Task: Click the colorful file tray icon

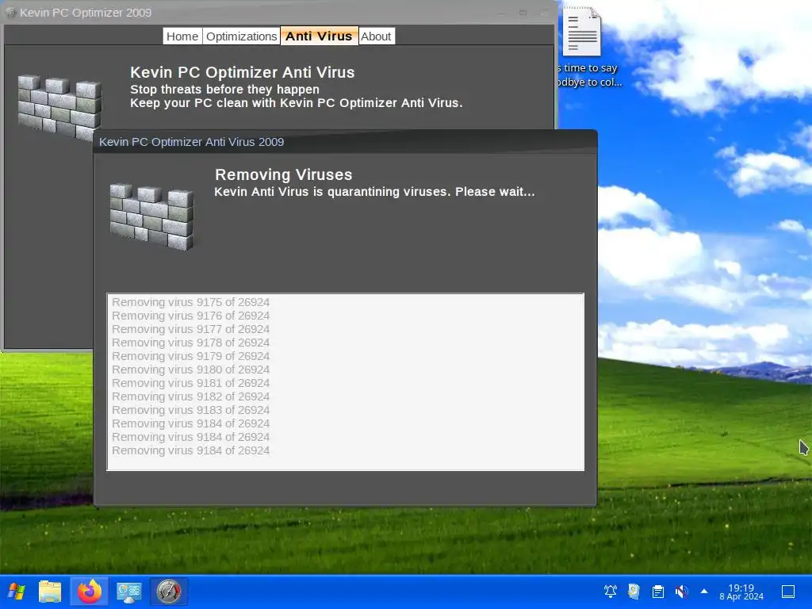Action: (634, 592)
